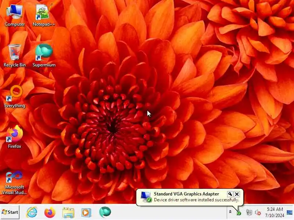Click the Show desktop button
This screenshot has height=220, width=294.
coord(290,212)
